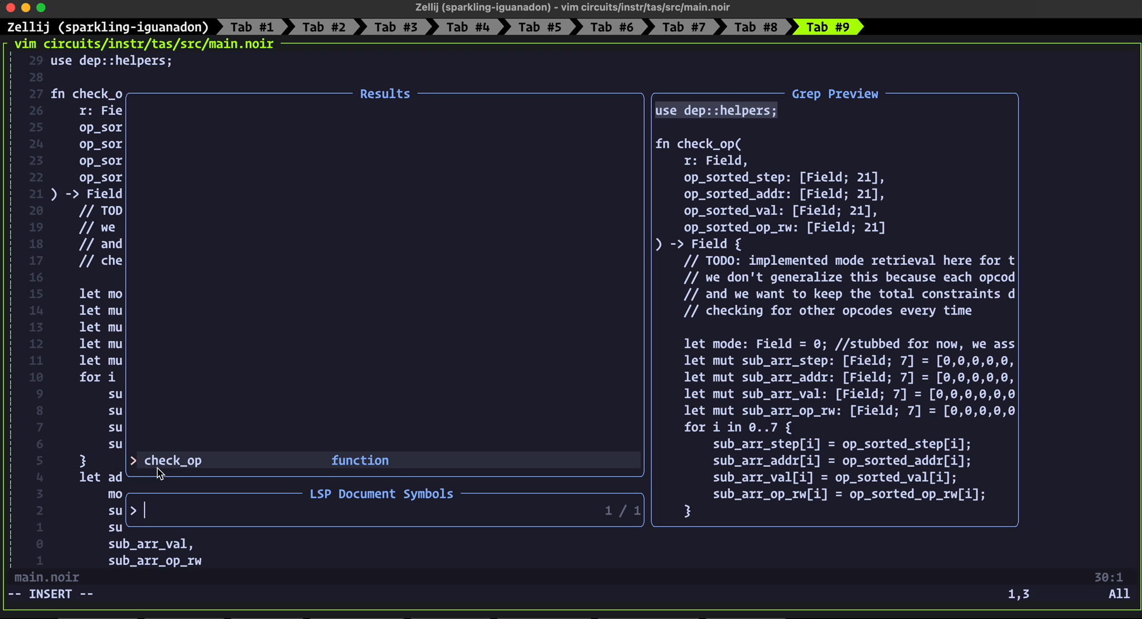Click 'for i in 0..7 {' preview line
Viewport: 1142px width, 619px height.
738,428
